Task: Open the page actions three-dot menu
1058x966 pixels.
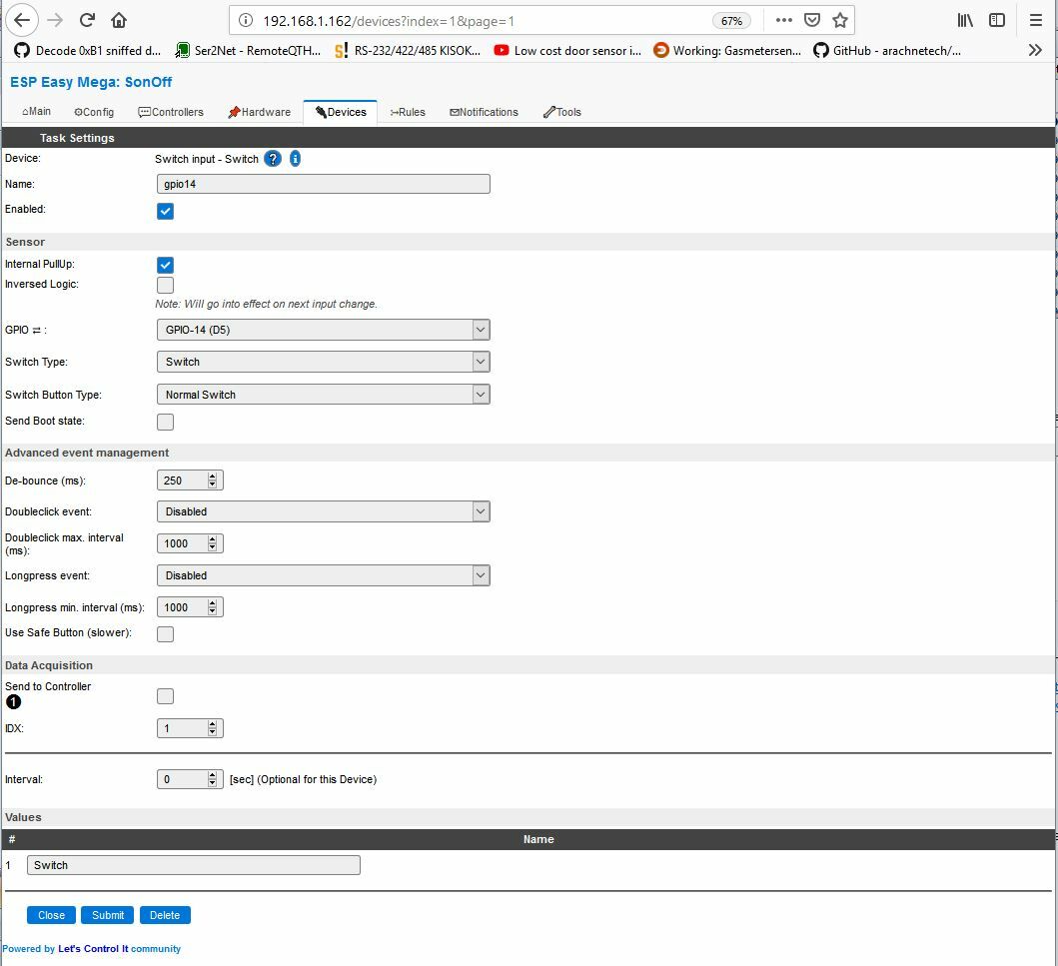Action: tap(784, 20)
